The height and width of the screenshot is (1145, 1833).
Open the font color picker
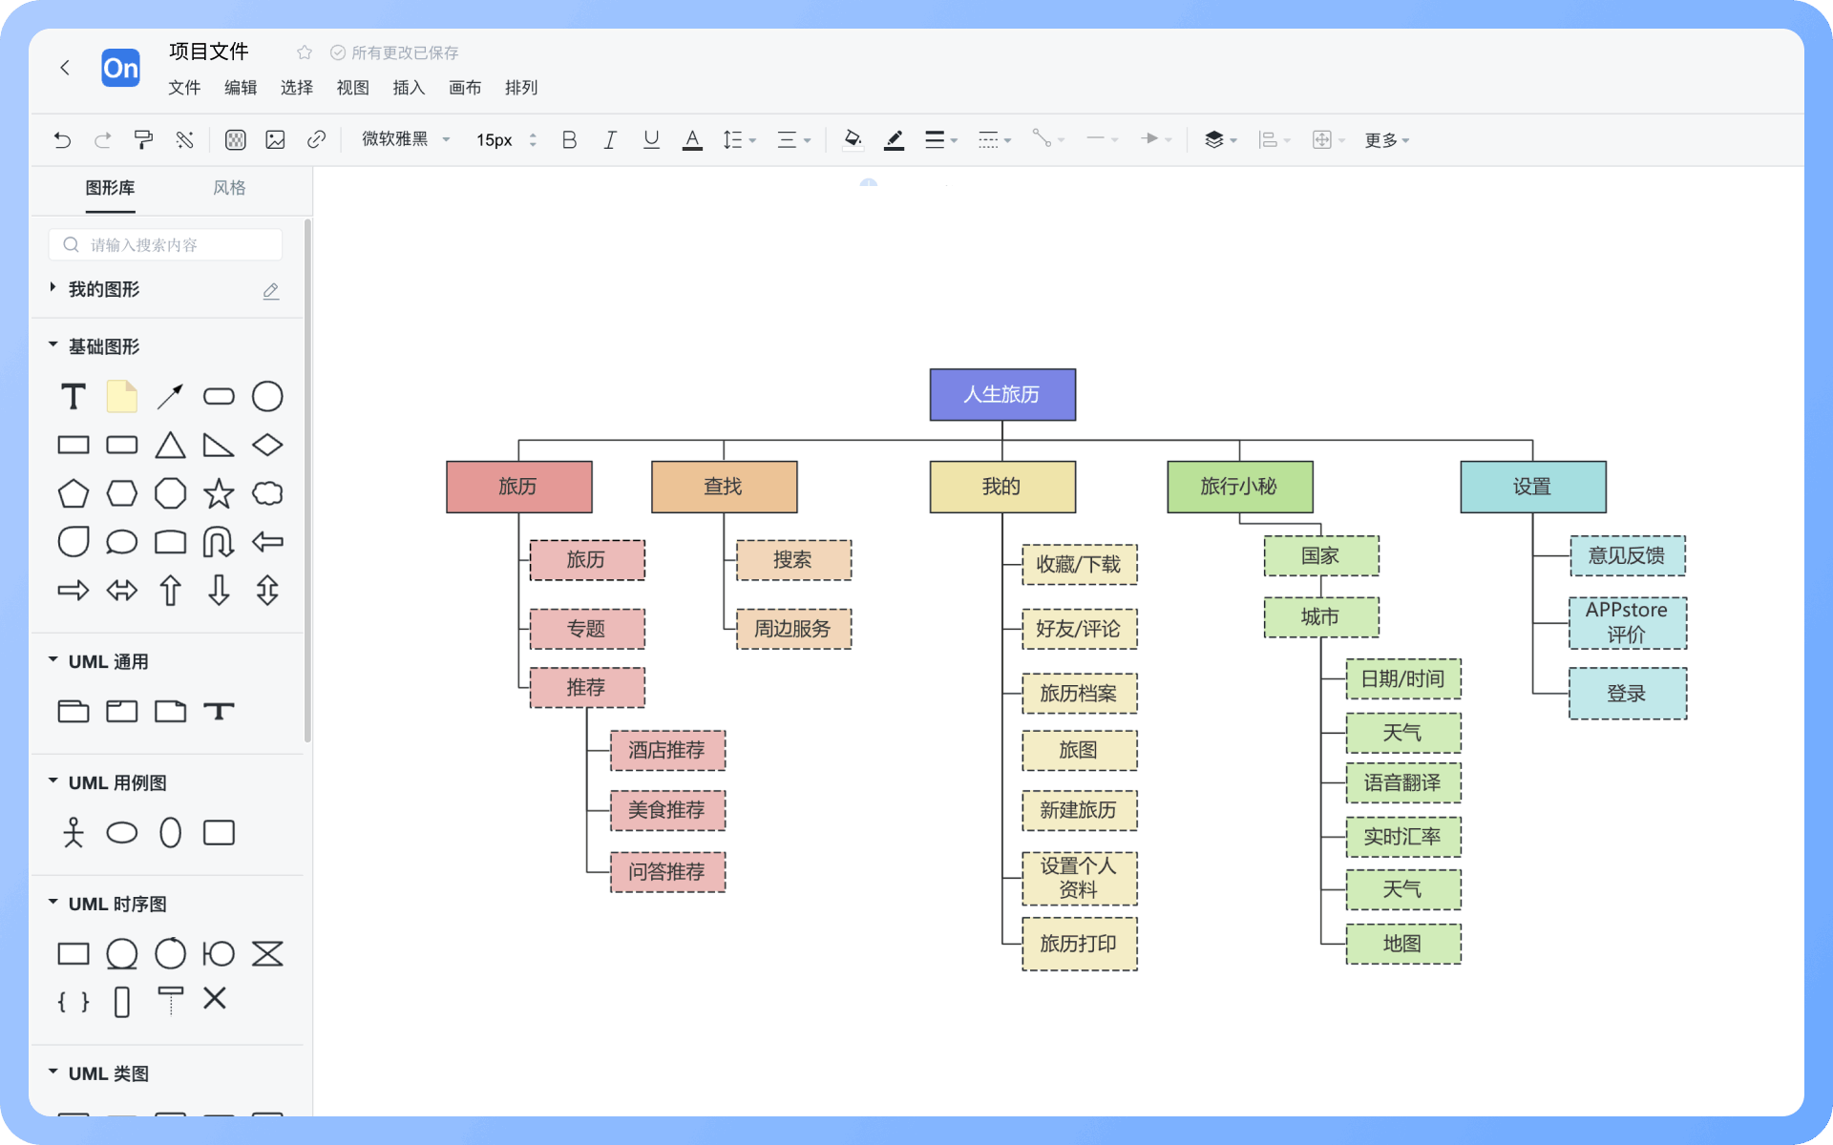[x=692, y=140]
